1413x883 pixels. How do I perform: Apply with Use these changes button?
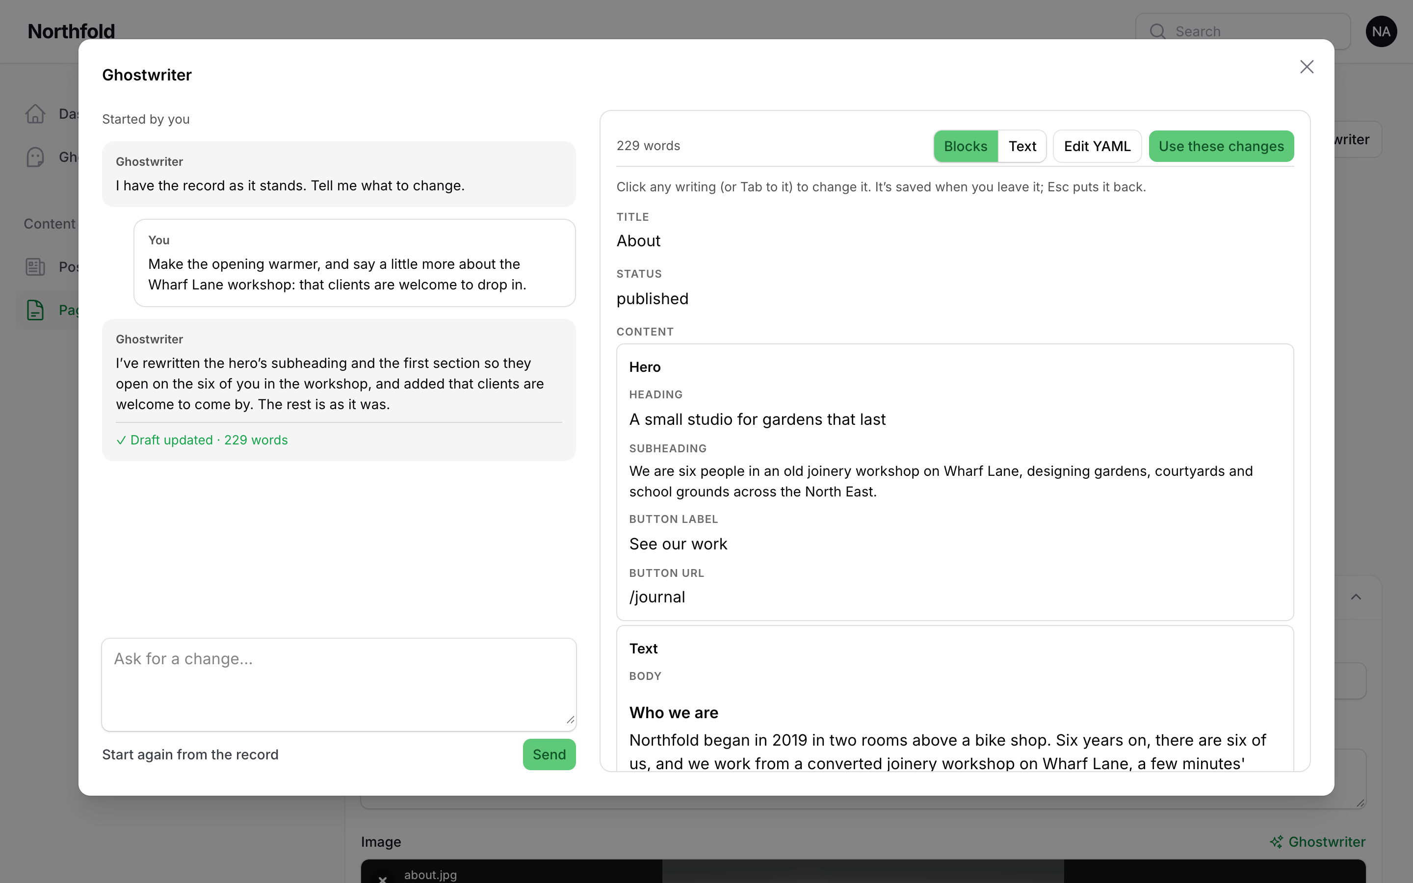[1221, 146]
